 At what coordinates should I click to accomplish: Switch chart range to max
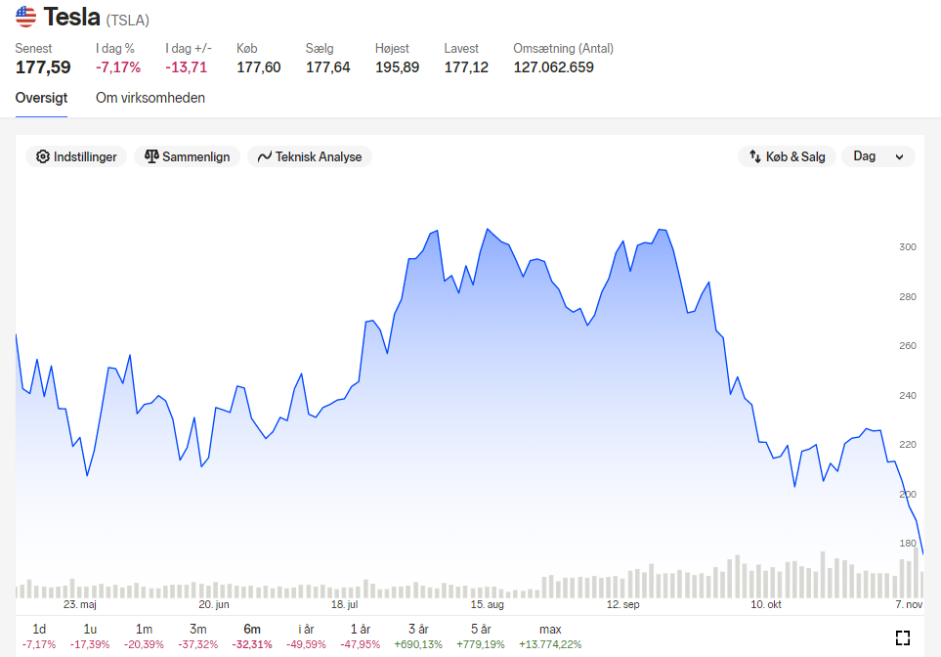(x=550, y=636)
